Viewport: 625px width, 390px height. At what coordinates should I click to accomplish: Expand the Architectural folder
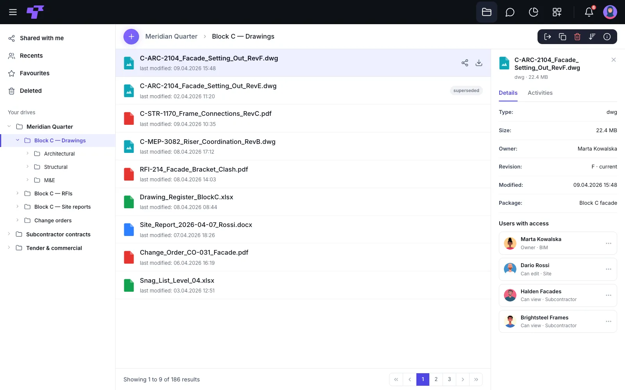(x=27, y=153)
